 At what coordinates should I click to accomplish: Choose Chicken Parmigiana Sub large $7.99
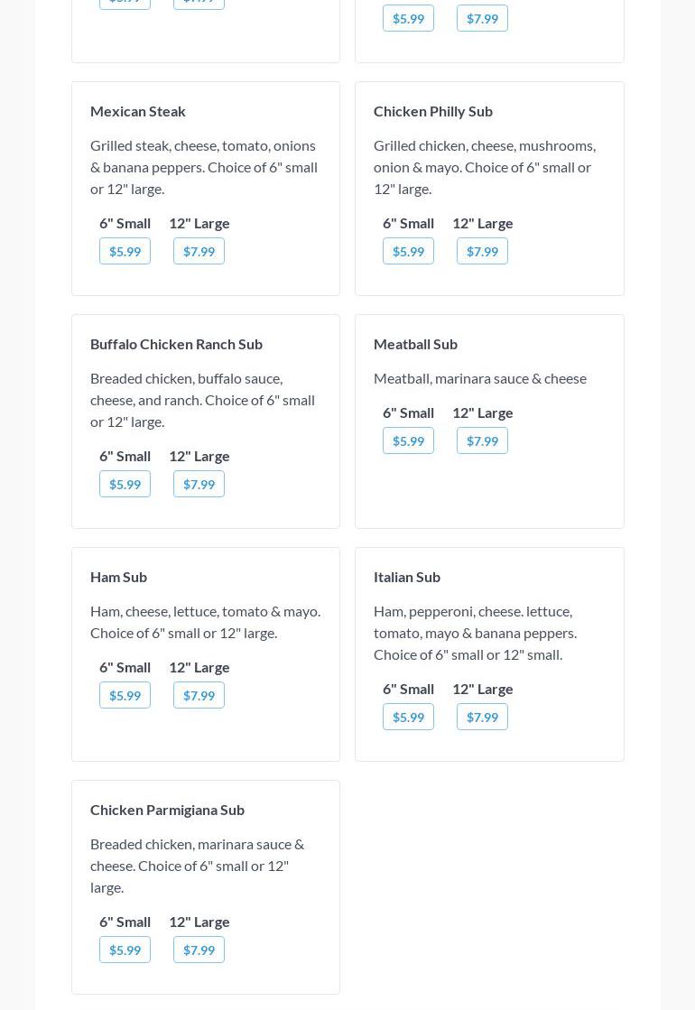point(199,950)
